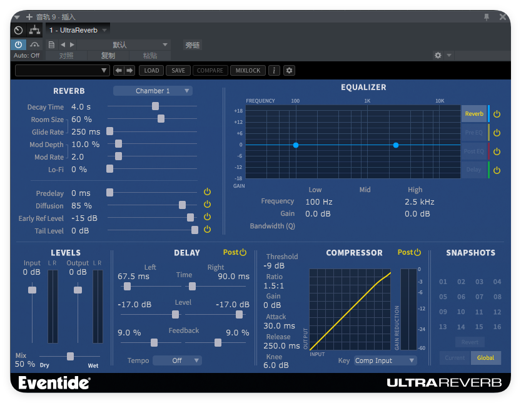
Task: Open the 1 - UltraReverb plugin selector dropdown
Action: (78, 30)
